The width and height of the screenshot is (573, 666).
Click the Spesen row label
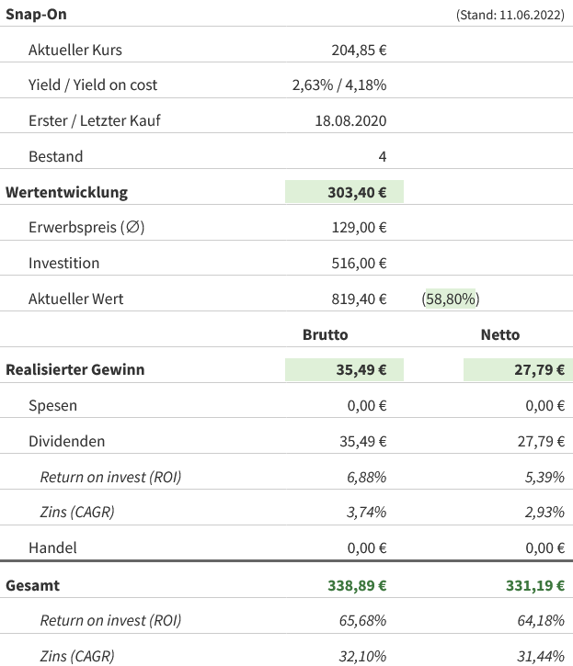coord(53,405)
